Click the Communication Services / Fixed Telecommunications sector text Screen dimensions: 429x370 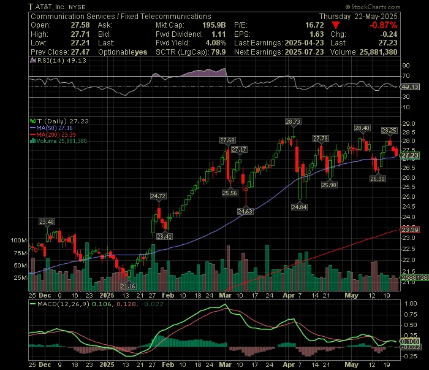121,17
